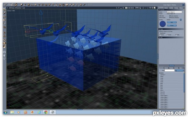Expand the URL section triangle
Viewport: 188px width, 117px height.
(160, 38)
